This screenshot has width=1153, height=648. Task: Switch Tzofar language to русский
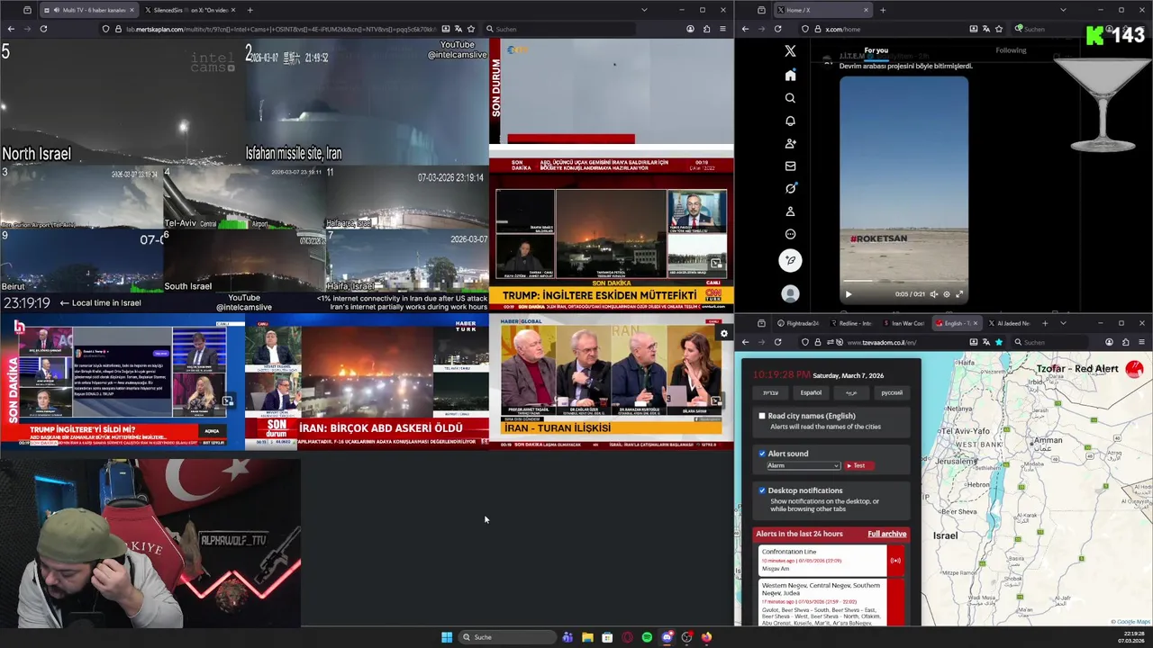point(892,392)
